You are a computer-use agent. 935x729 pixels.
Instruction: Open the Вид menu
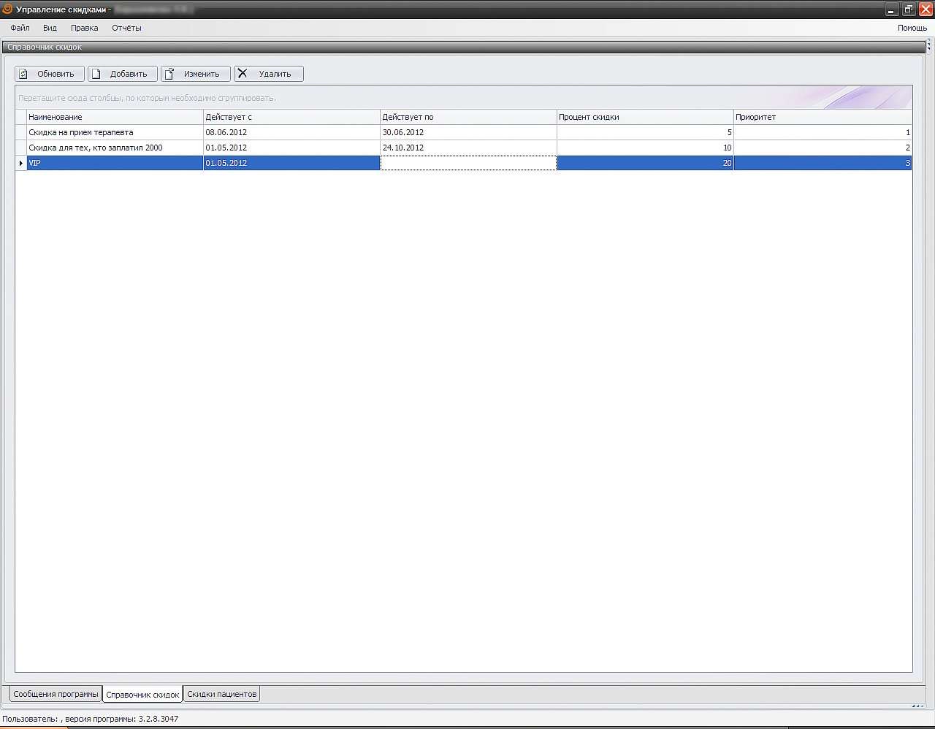point(50,28)
